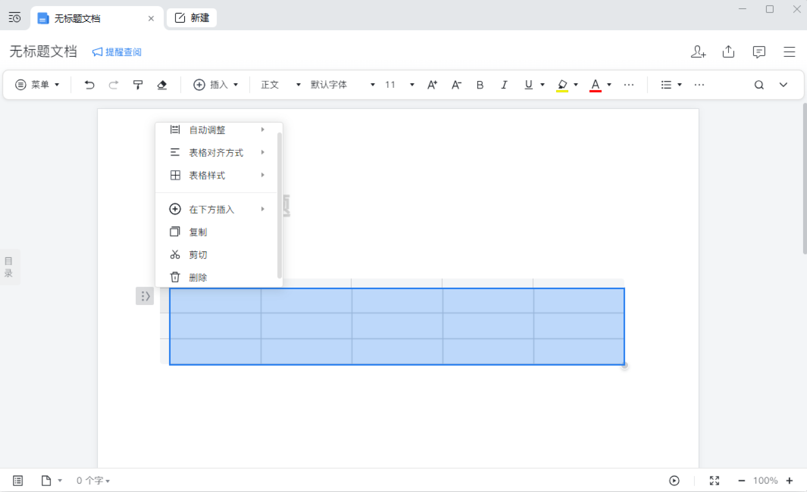Open the comments icon

coord(759,52)
